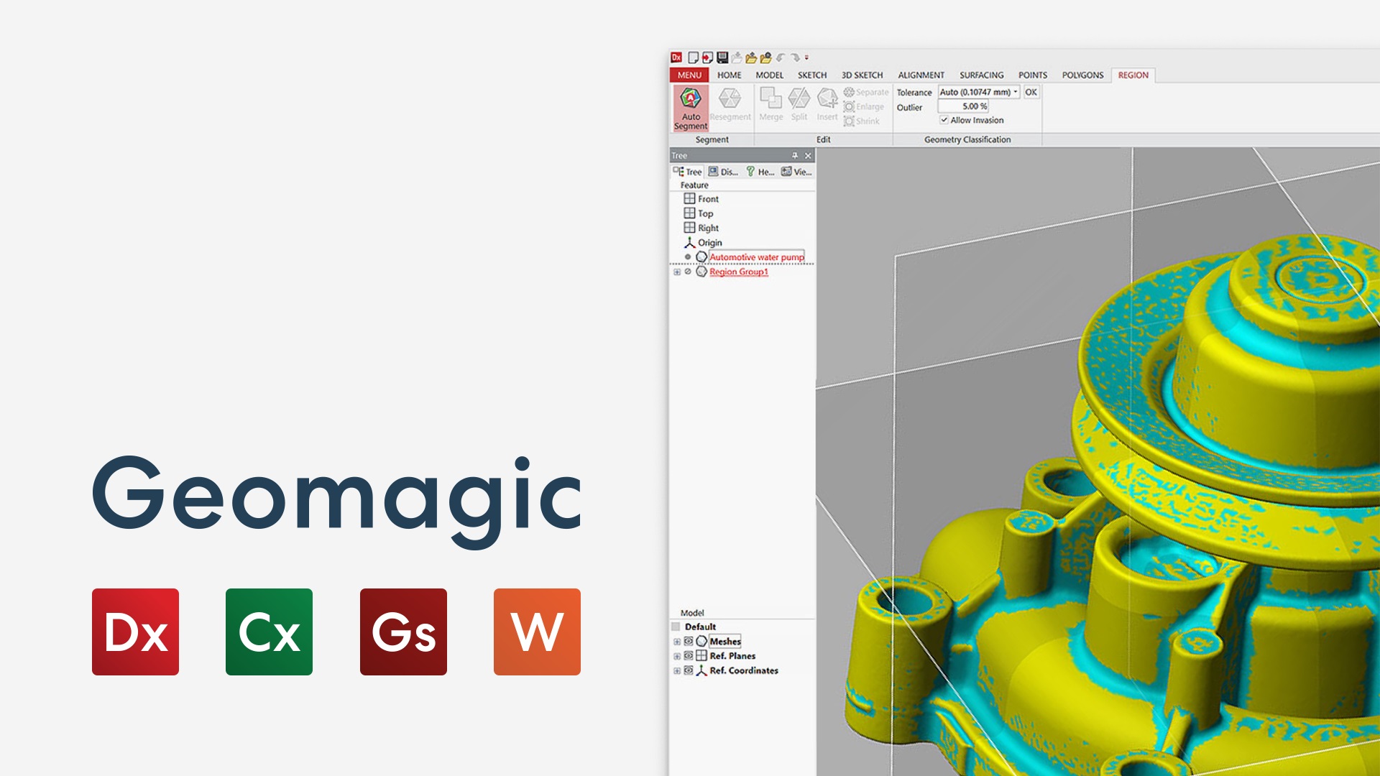This screenshot has width=1380, height=776.
Task: Click the Separate icon in the Edit group
Action: [849, 92]
